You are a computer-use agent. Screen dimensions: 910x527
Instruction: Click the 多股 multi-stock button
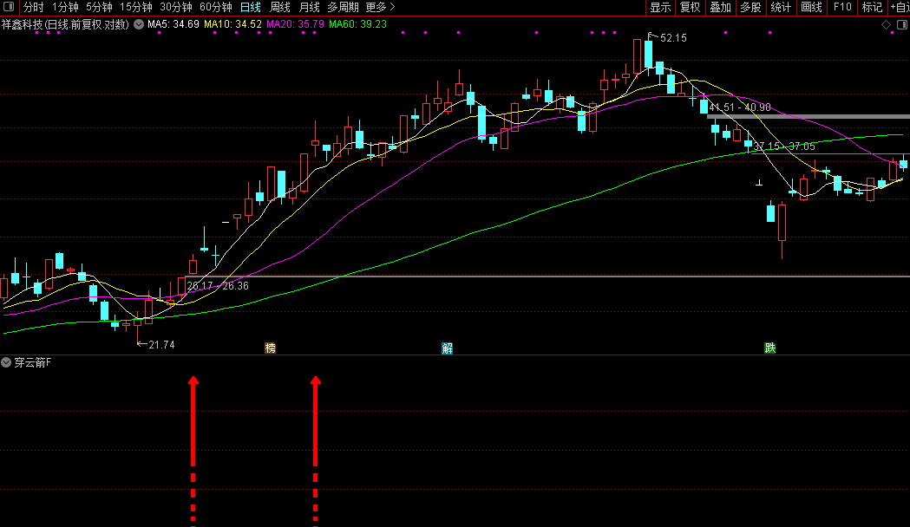coord(750,7)
